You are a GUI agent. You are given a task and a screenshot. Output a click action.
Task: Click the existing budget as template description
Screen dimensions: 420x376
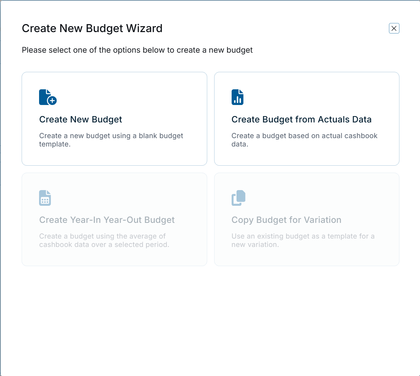[x=303, y=240]
